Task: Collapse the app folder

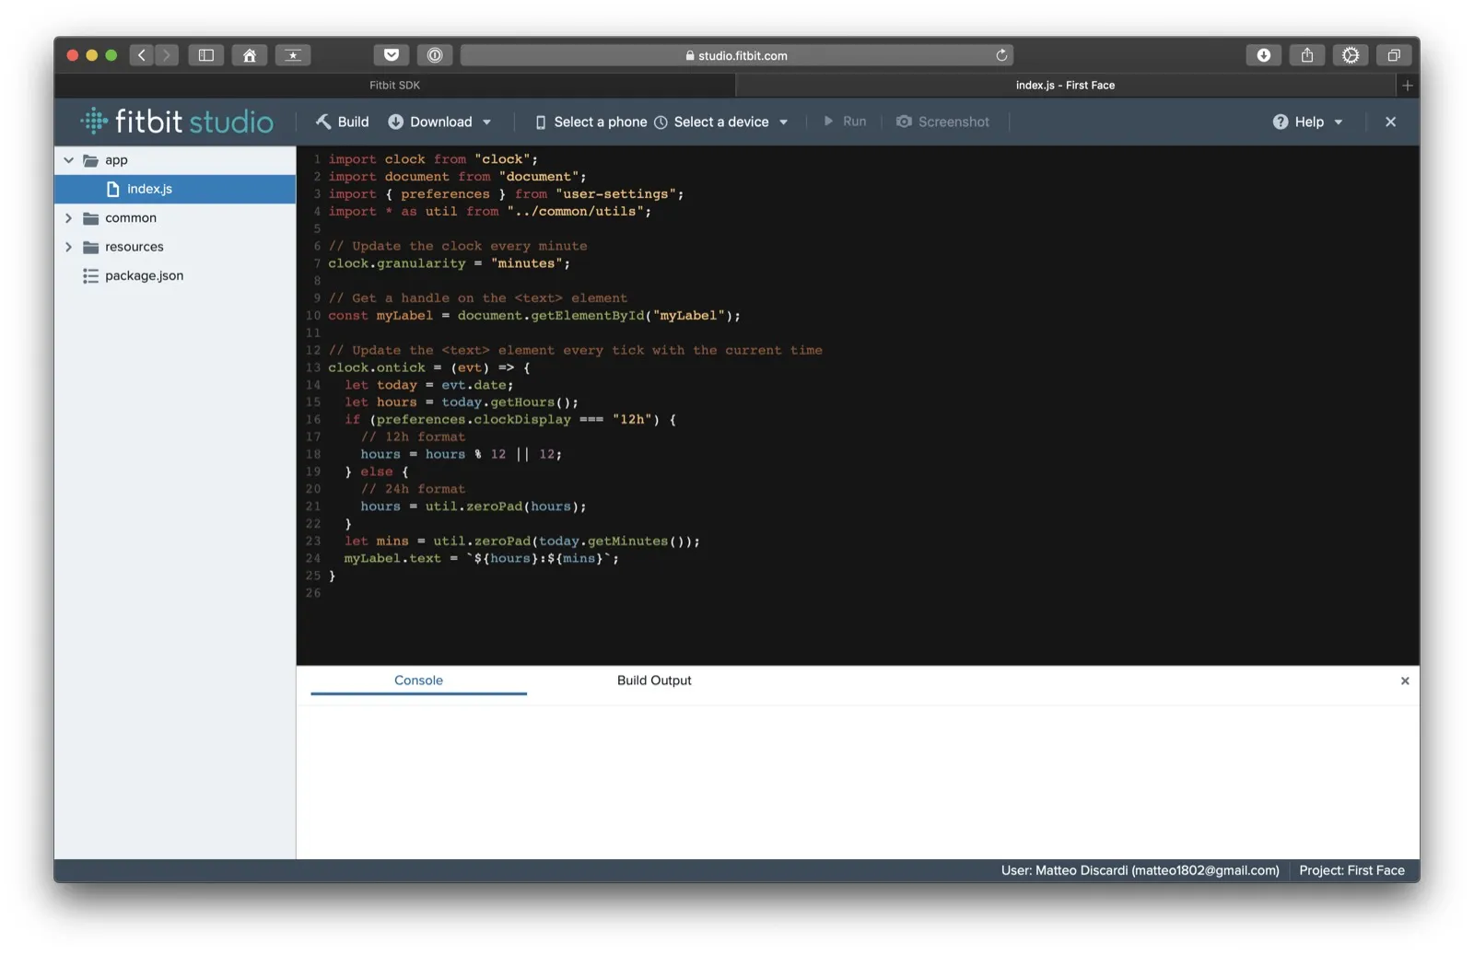Action: [69, 160]
